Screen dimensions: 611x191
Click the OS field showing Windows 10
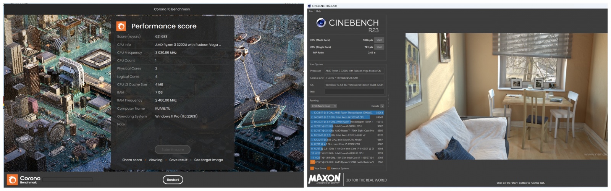pyautogui.click(x=354, y=85)
